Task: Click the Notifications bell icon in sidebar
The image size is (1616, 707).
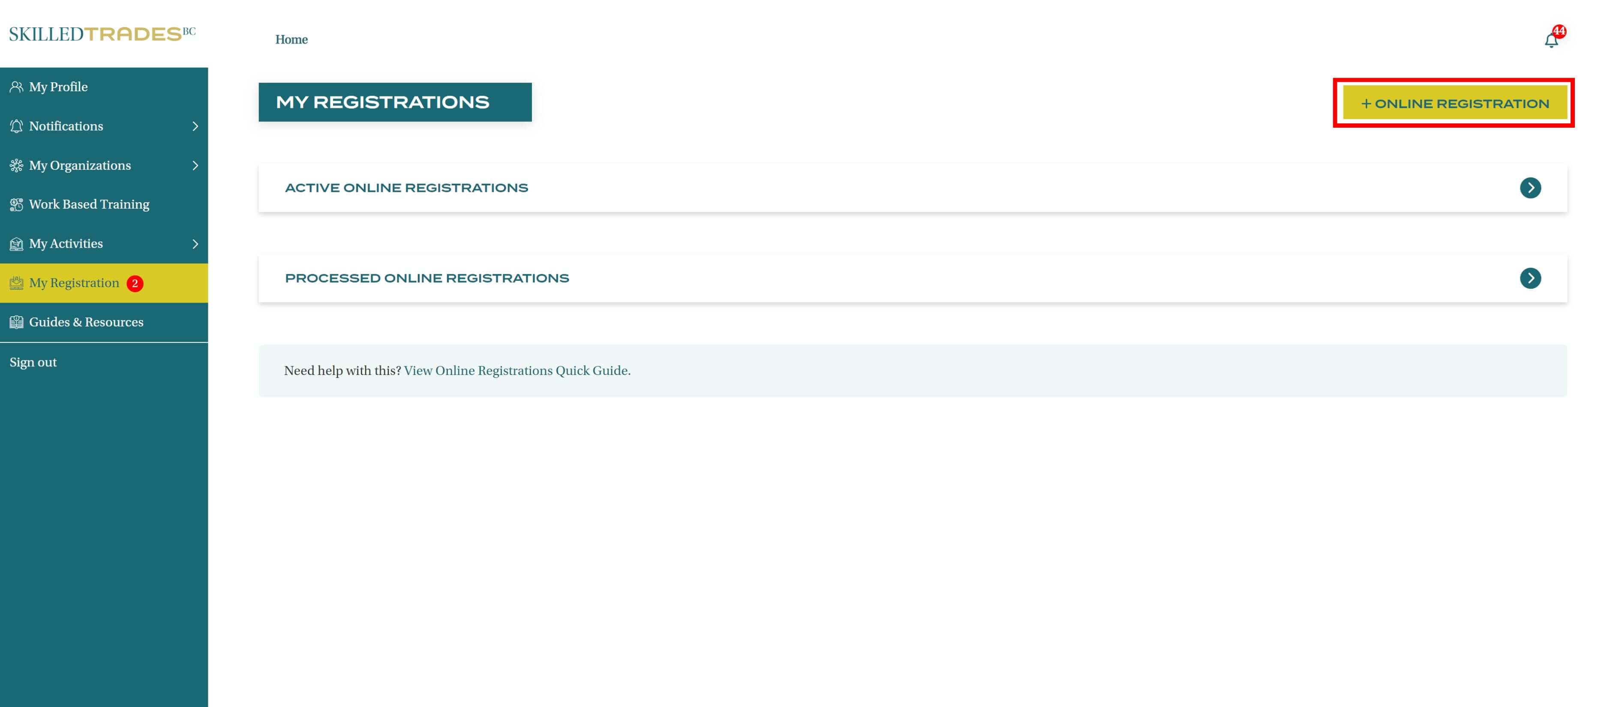Action: (16, 126)
